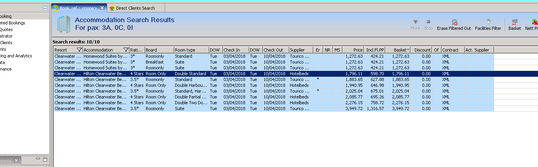Select the Double Two Do... room row
The height and width of the screenshot is (167, 538).
(x=273, y=103)
